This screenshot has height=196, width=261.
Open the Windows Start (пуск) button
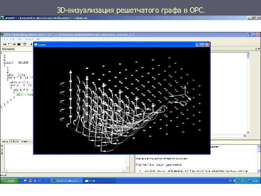10,181
